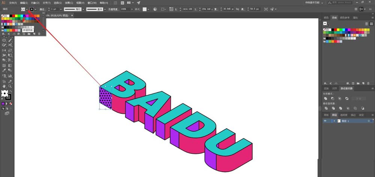375x177 pixels.
Task: Expand the opacity slider arrow beside 100%
Action: (x=132, y=9)
